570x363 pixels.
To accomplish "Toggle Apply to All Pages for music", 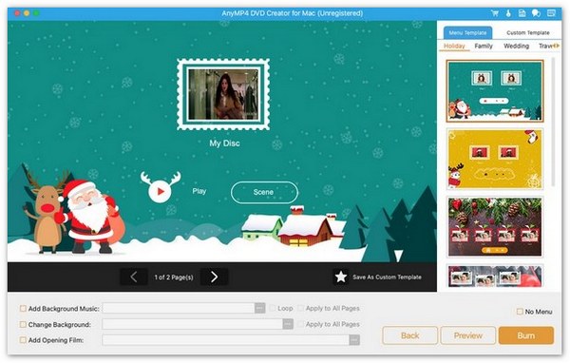I will click(300, 308).
